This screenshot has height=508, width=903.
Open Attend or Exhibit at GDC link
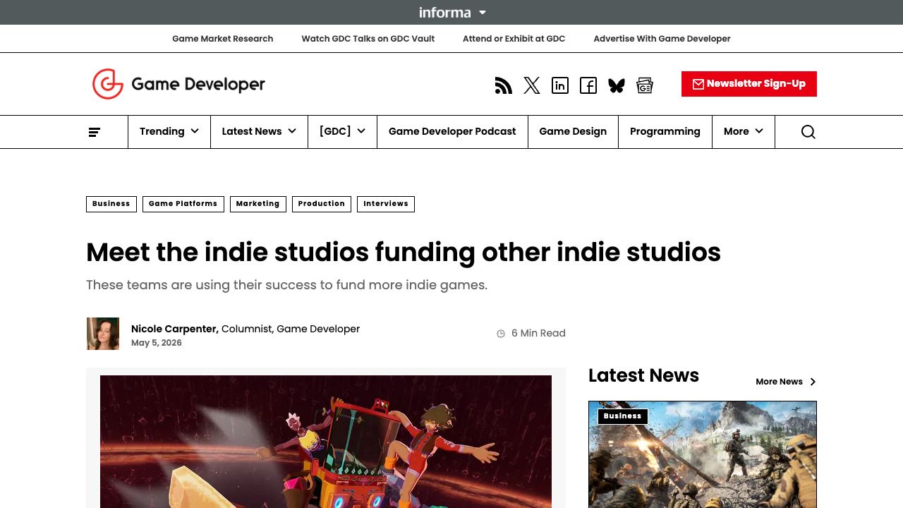point(514,39)
